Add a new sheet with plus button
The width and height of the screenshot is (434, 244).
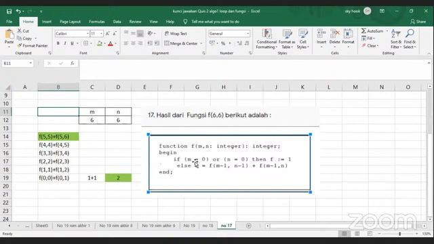(x=249, y=226)
